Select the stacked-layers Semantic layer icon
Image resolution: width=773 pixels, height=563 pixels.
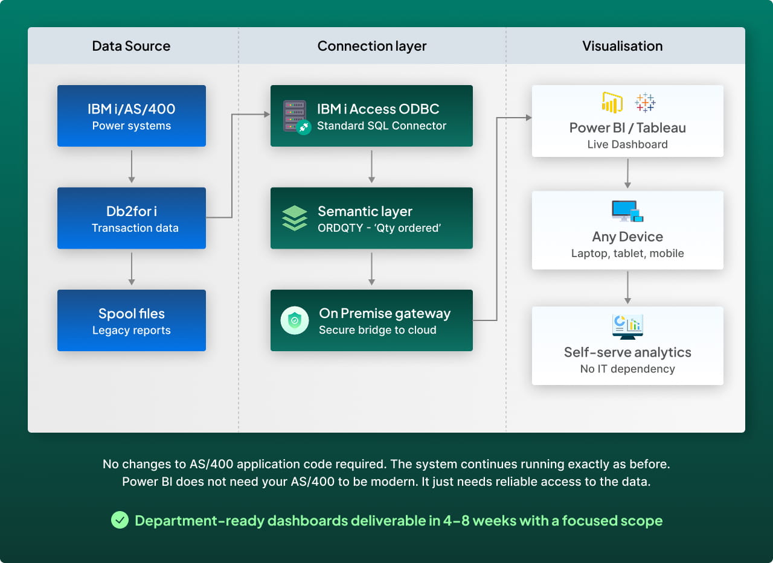point(294,218)
